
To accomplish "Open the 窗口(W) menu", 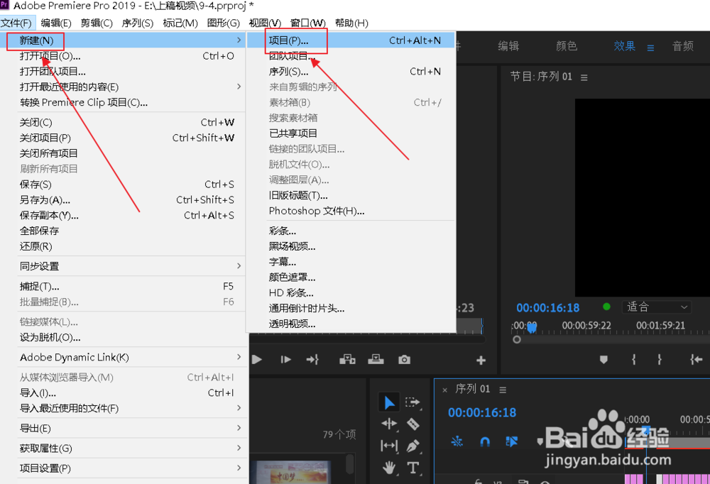I will tap(307, 23).
